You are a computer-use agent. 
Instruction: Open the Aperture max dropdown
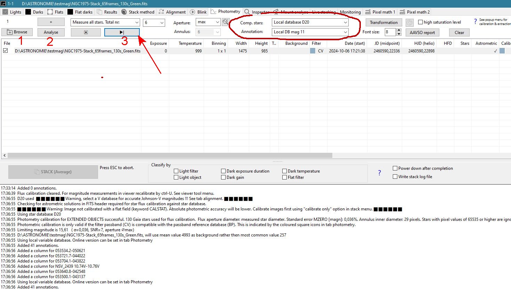point(208,22)
